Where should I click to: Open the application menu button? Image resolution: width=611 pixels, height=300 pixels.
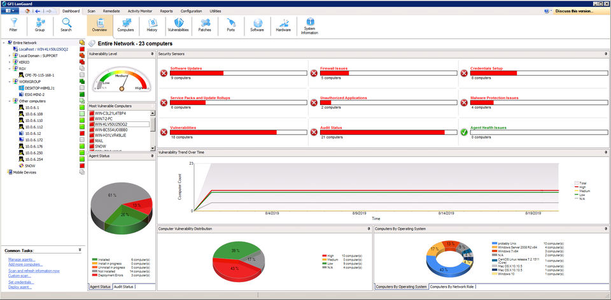(10, 11)
